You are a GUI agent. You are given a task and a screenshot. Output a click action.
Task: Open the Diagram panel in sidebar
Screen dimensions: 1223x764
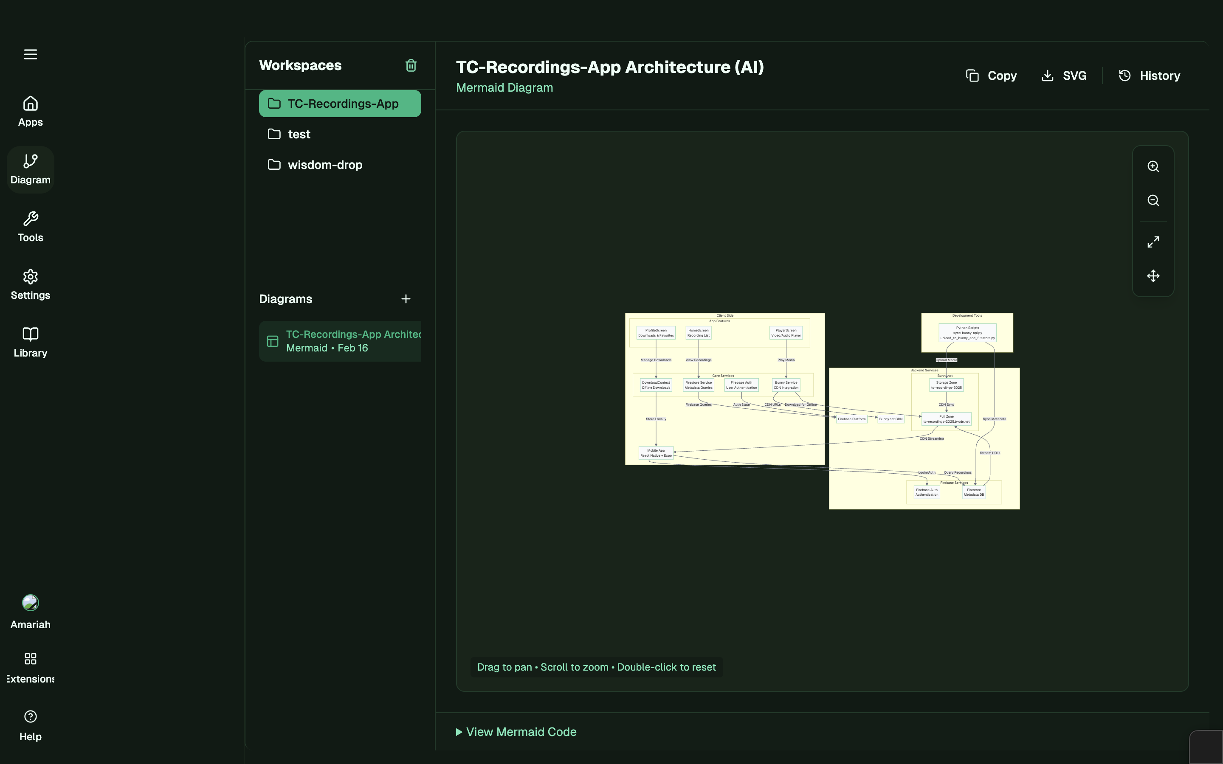(30, 169)
